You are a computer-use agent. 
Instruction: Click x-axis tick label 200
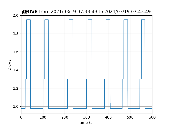[65, 117]
